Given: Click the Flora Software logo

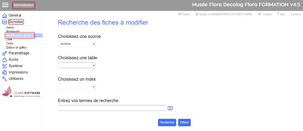Looking at the screenshot, I should [x=21, y=92].
